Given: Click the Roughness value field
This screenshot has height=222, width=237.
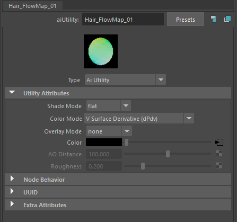Looking at the screenshot, I should click(x=104, y=166).
